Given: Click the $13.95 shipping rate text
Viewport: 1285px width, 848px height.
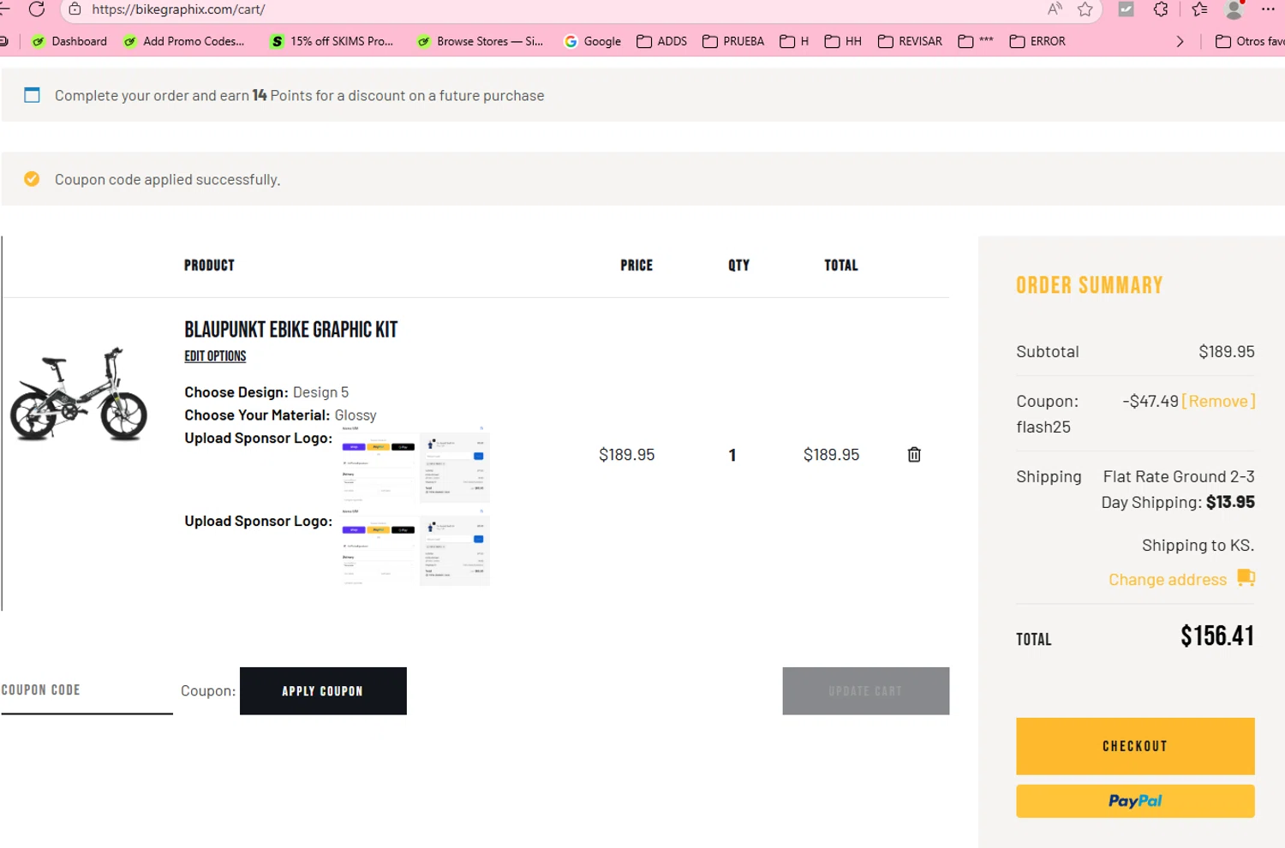Looking at the screenshot, I should coord(1230,502).
